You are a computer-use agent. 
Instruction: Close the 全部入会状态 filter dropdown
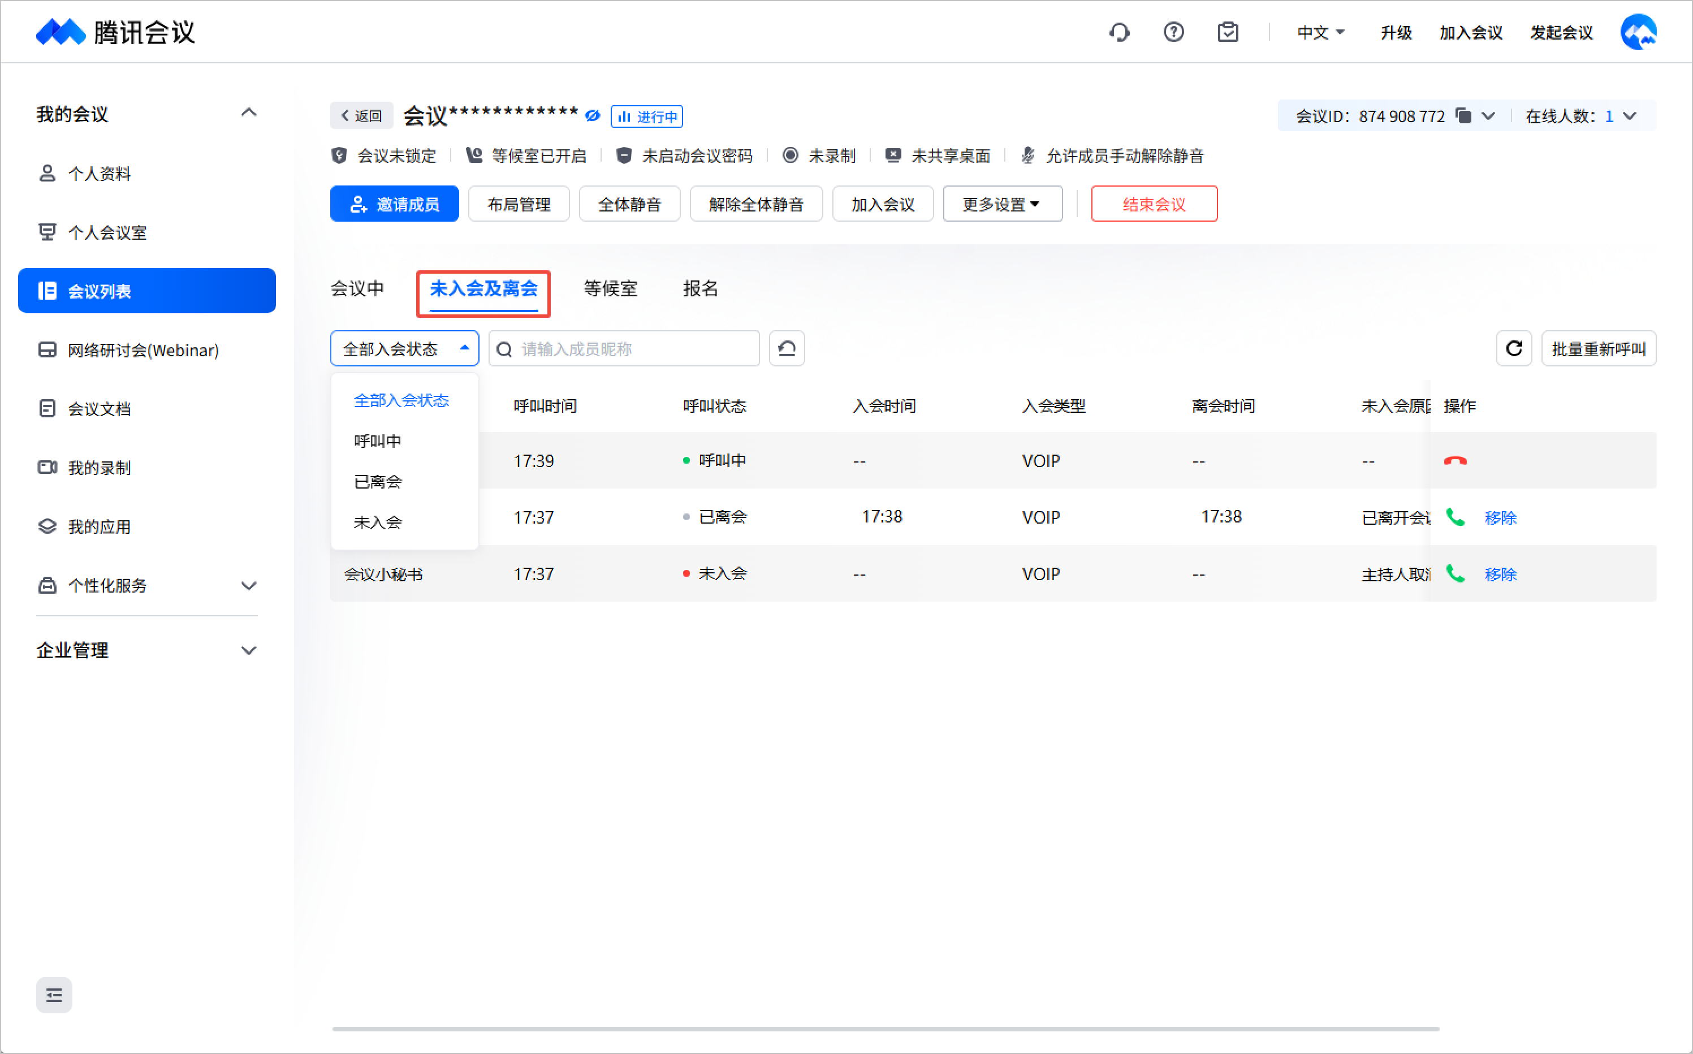click(404, 348)
